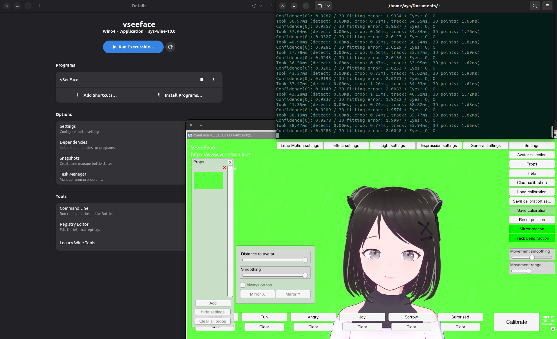Open the new-tab dropdown chevron in terminal
The width and height of the screenshot is (557, 339).
pos(328,6)
